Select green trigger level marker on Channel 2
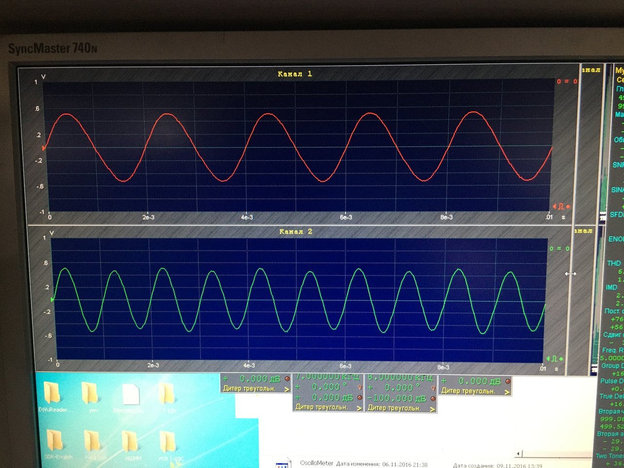Image resolution: width=624 pixels, height=468 pixels. (52, 299)
